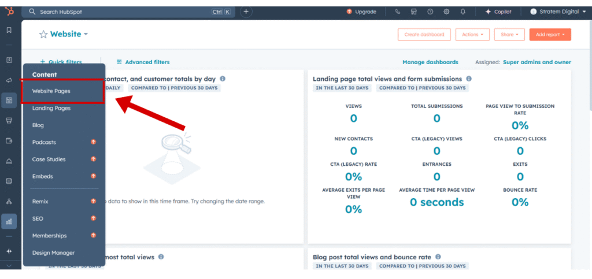Favorite the Website dashboard with the star
This screenshot has width=592, height=279.
pyautogui.click(x=43, y=35)
